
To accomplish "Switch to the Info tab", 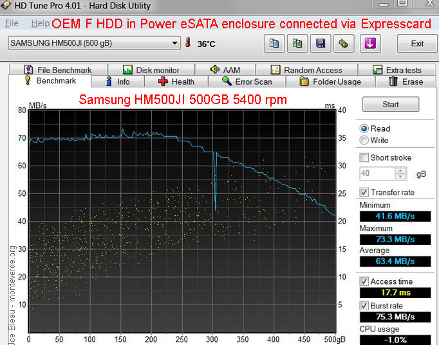I will (x=118, y=82).
